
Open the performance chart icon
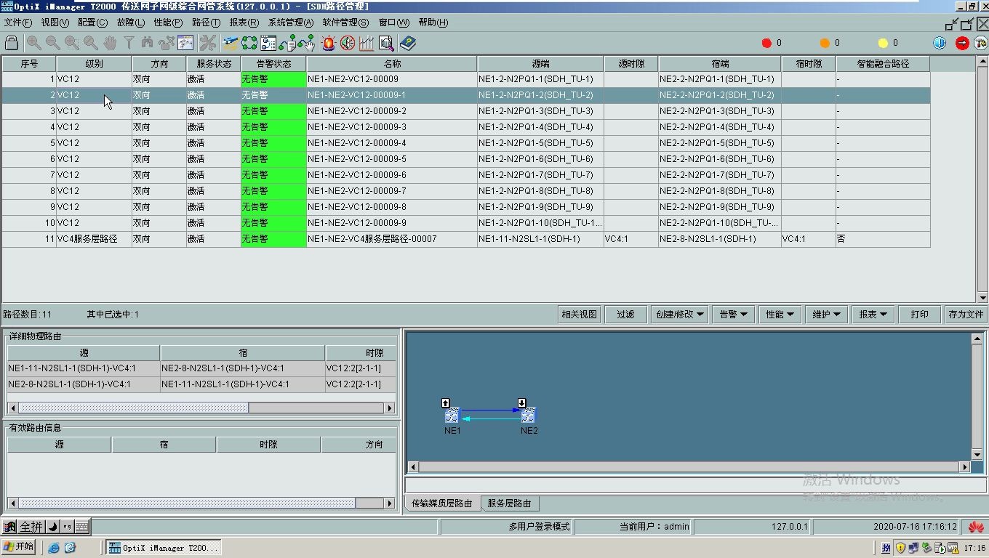pos(367,43)
